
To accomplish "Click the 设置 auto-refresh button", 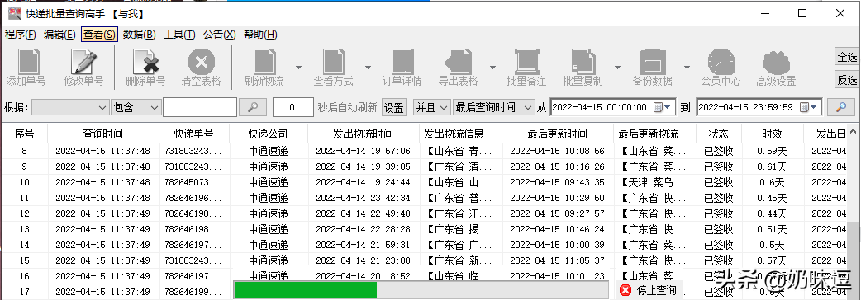I will 393,107.
